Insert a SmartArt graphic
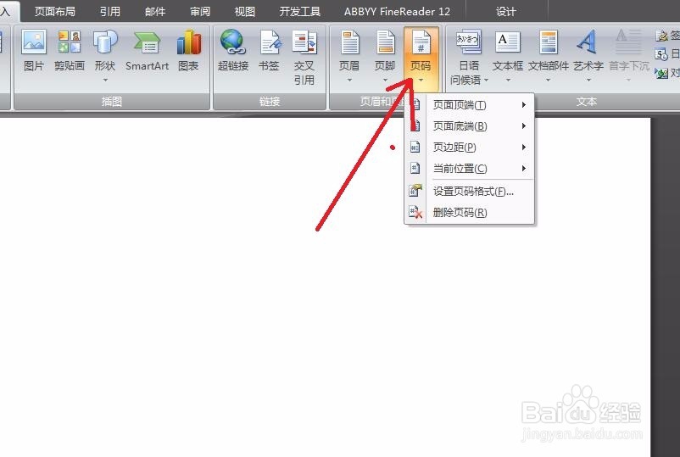The image size is (680, 457). click(x=147, y=43)
